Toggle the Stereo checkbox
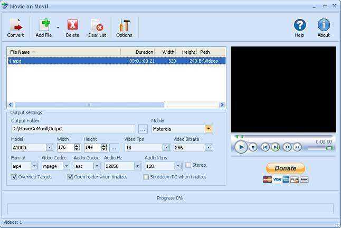The width and height of the screenshot is (341, 228). click(188, 165)
